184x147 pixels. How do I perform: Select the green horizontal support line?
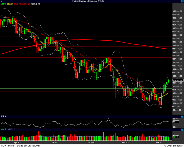click(86, 89)
